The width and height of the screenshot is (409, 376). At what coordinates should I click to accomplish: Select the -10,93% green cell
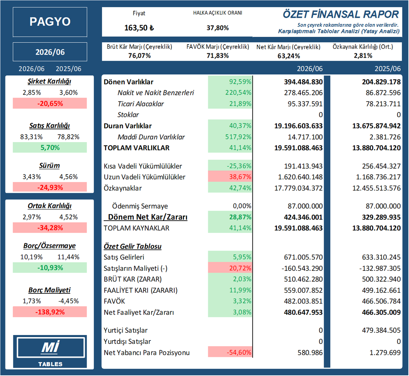pos(50,268)
